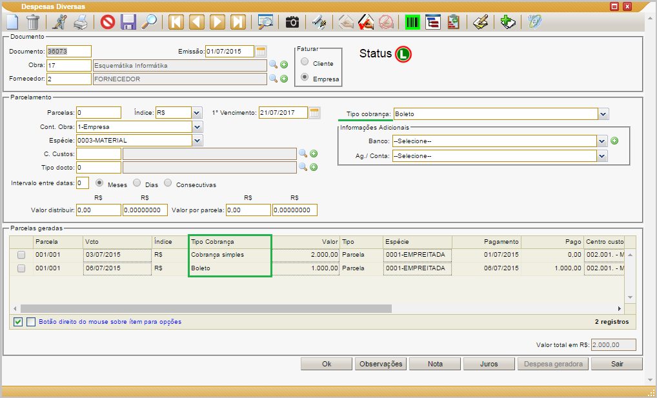
Task: Click the handshake with red checkmark icon
Action: pos(366,22)
